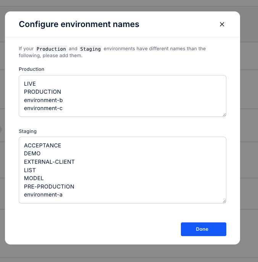Screen dimensions: 258x262
Task: Click the DEMO entry in Staging
Action: pos(32,153)
